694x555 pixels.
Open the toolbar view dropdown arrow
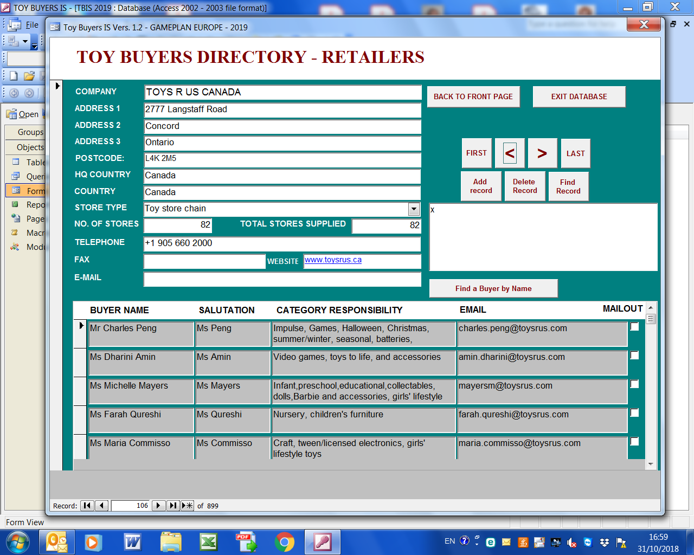click(x=25, y=41)
